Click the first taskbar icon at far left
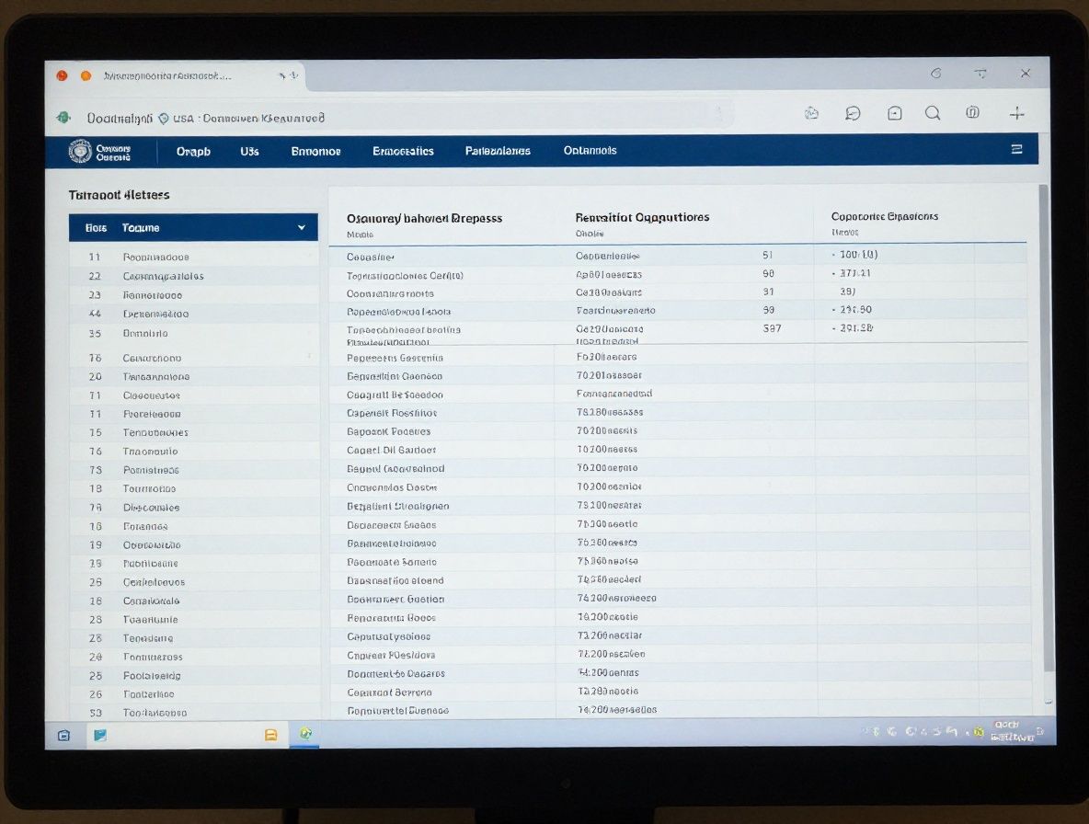 (x=63, y=735)
